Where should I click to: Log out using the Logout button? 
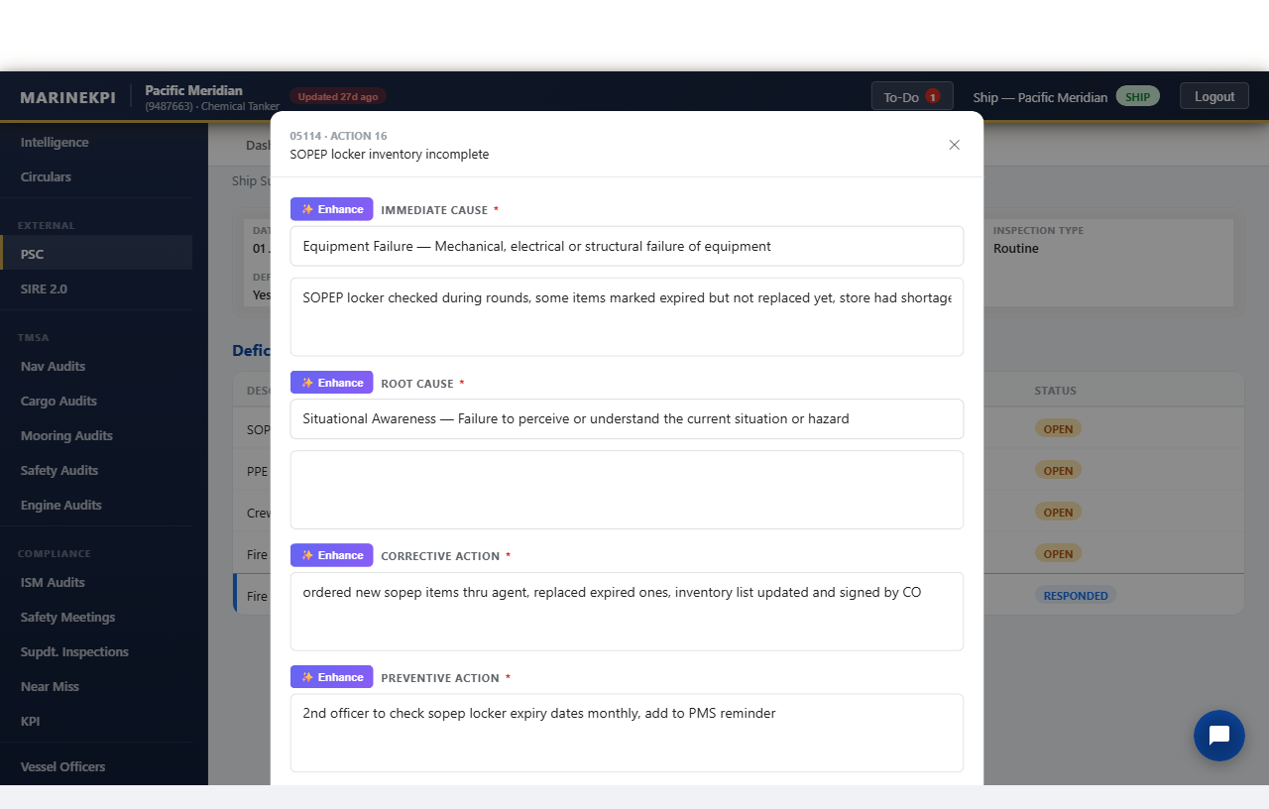coord(1213,96)
